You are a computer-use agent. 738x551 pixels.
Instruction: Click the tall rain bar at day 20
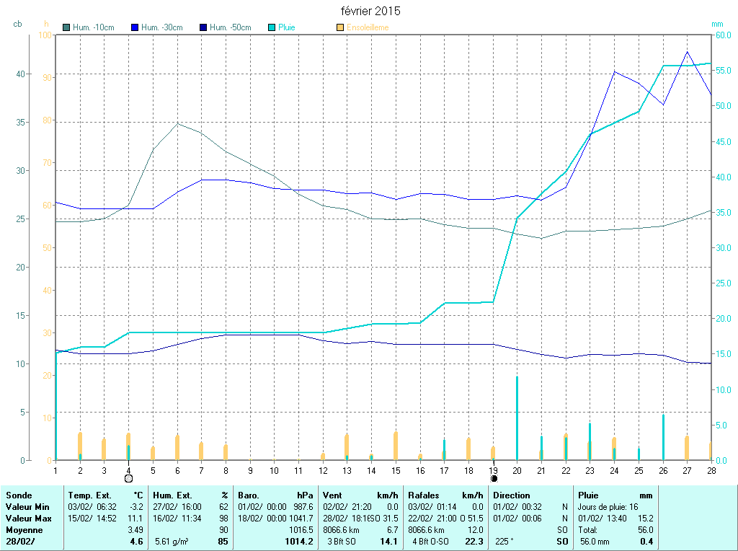(517, 418)
